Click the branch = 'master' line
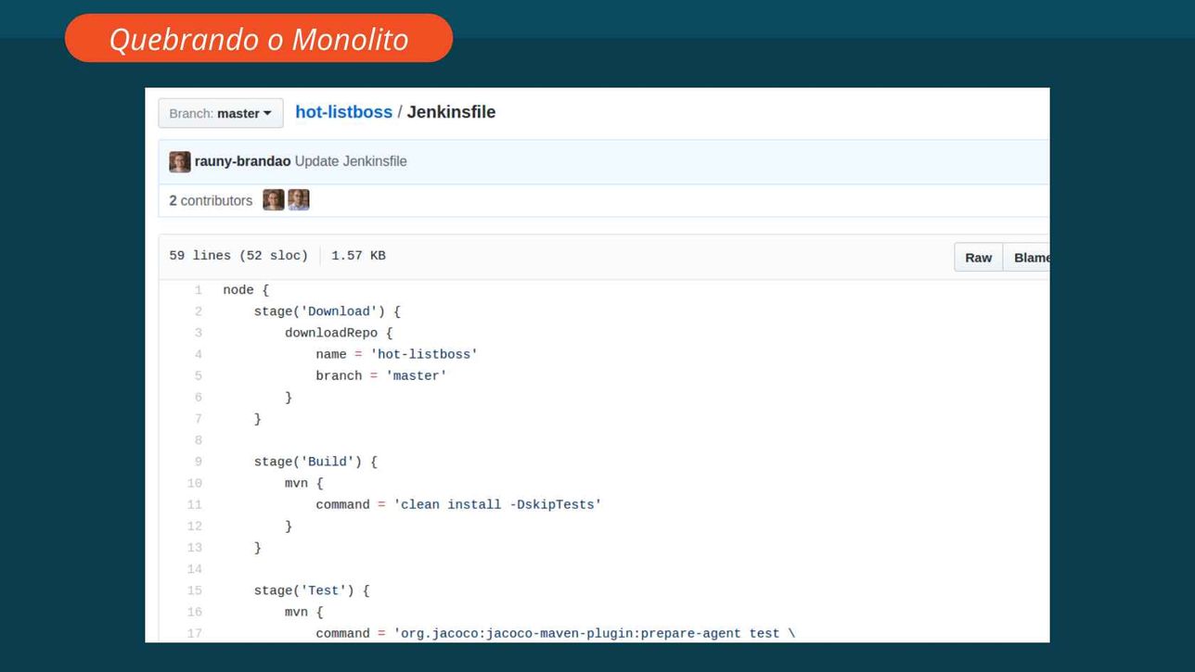The width and height of the screenshot is (1195, 672). (381, 375)
